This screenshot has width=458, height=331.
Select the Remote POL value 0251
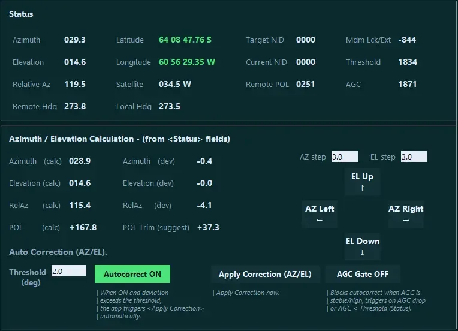[x=305, y=84]
